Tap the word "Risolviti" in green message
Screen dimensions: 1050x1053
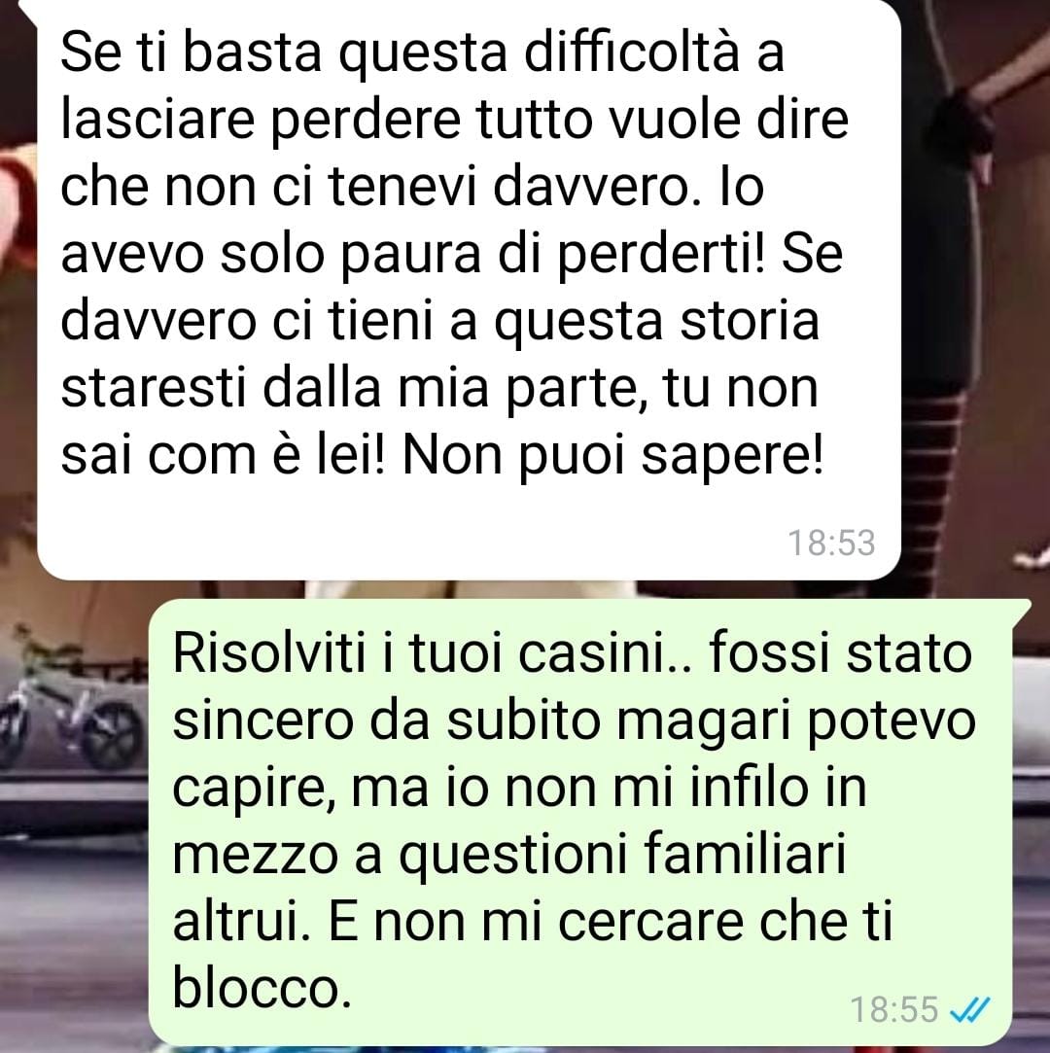[269, 652]
